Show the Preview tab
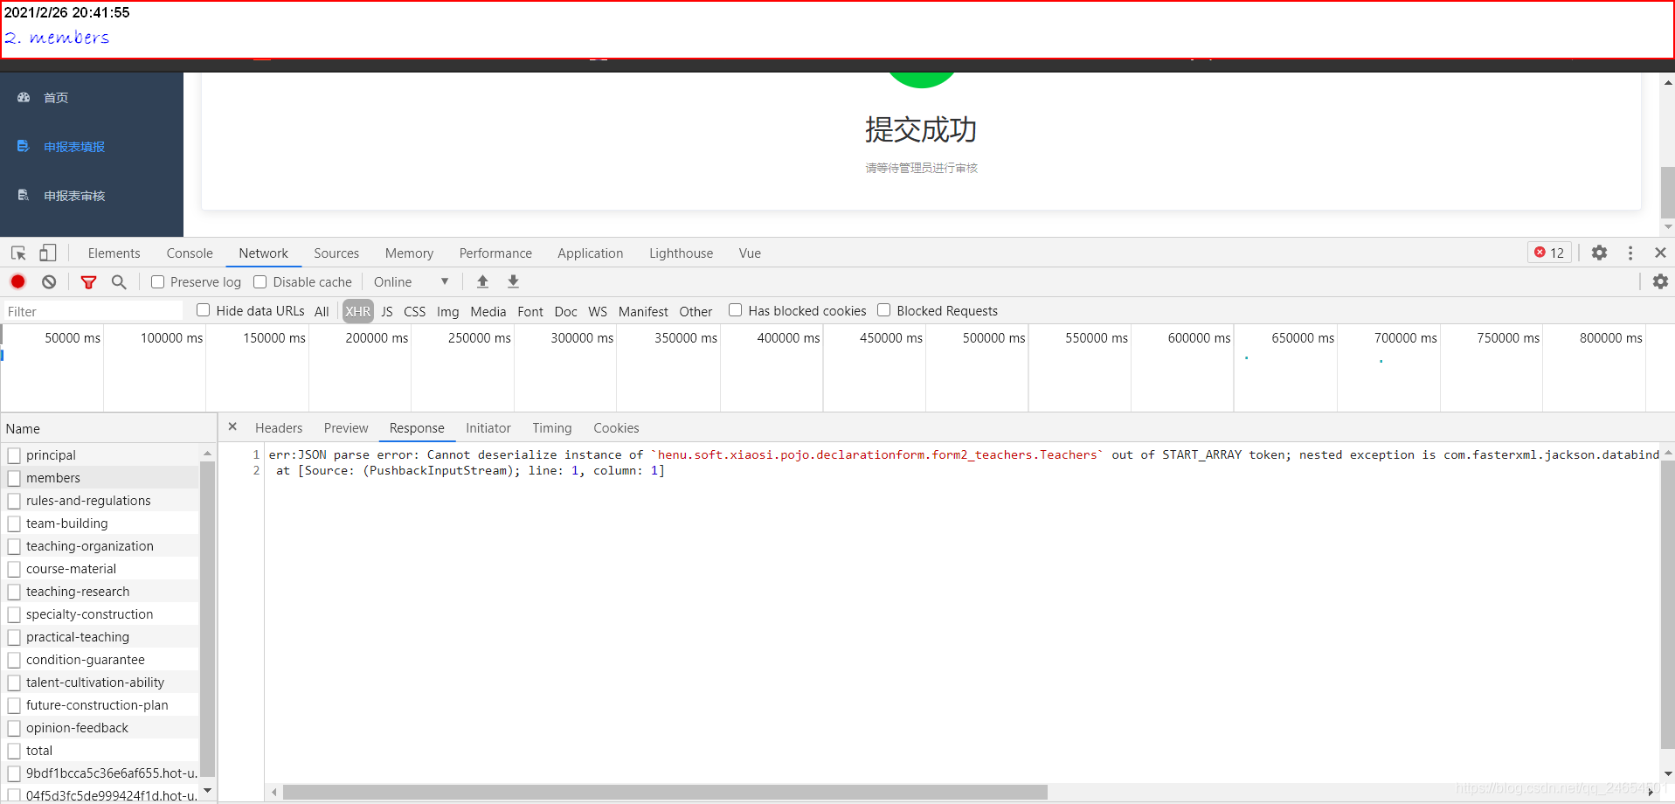The image size is (1675, 804). tap(346, 427)
